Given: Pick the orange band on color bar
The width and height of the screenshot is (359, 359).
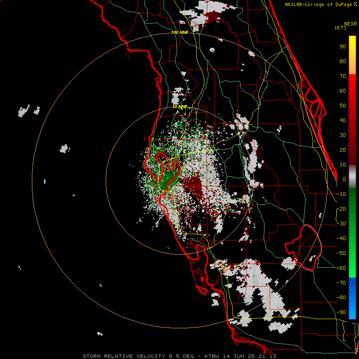Looking at the screenshot, I should coord(352,68).
